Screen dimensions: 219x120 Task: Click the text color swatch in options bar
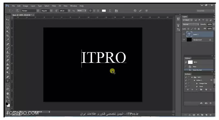pos(104,11)
